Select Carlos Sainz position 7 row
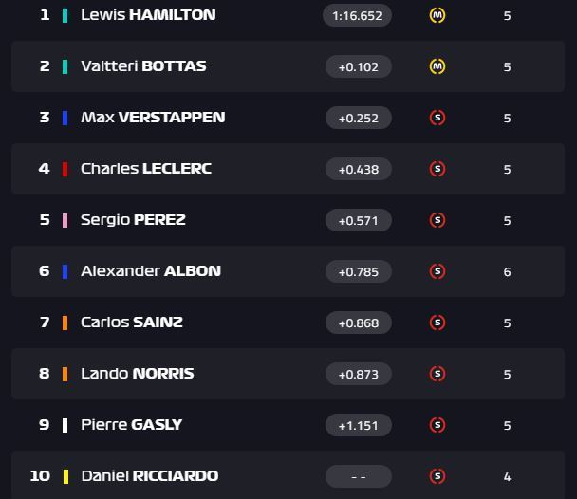Viewport: 577px width, 499px height. pyautogui.click(x=288, y=323)
